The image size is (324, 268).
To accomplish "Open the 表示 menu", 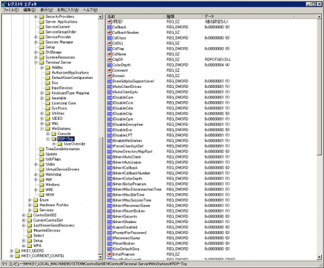I will 46,10.
